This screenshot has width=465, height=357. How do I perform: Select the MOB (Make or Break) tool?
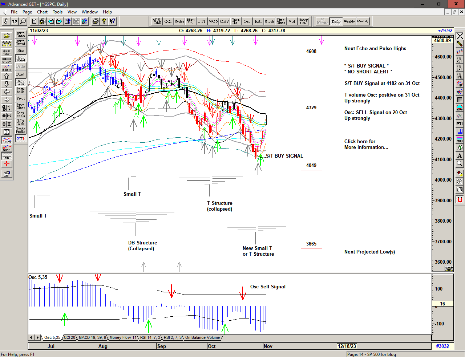[460, 139]
